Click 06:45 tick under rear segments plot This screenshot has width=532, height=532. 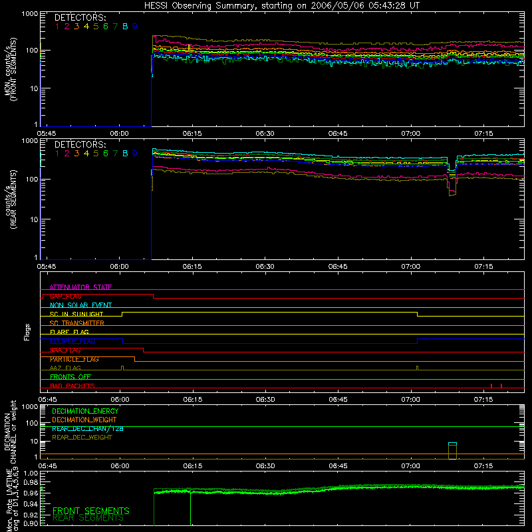coord(338,267)
